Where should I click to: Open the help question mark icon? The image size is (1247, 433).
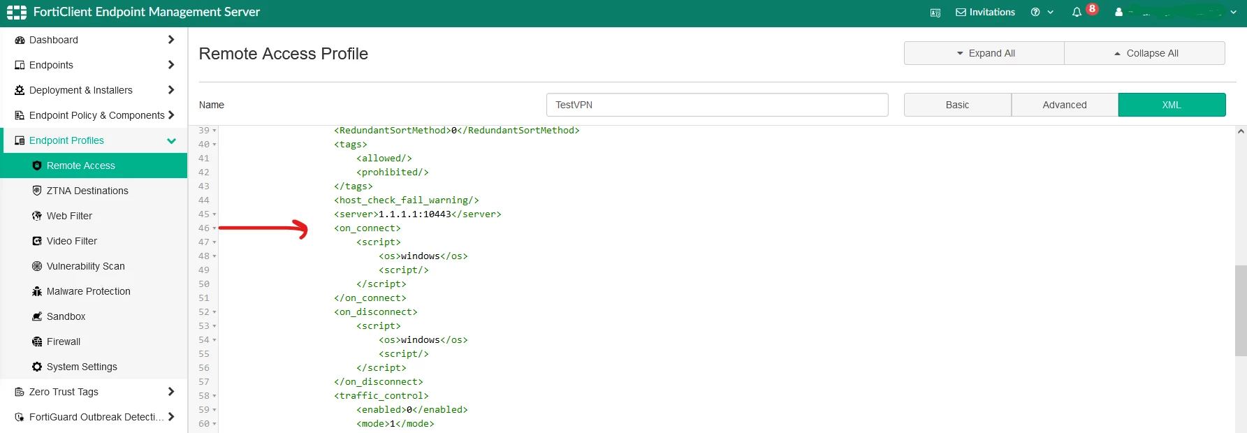pyautogui.click(x=1035, y=12)
